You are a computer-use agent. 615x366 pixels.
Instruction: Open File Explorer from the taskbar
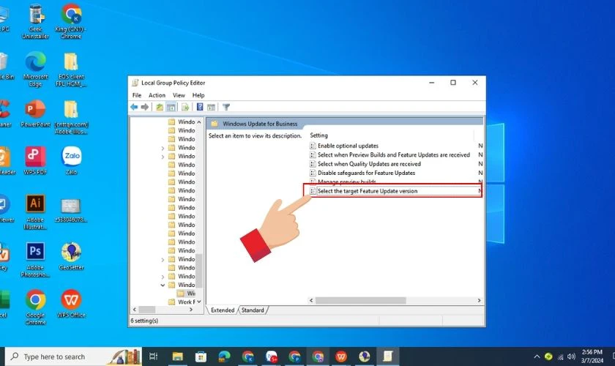(x=178, y=356)
